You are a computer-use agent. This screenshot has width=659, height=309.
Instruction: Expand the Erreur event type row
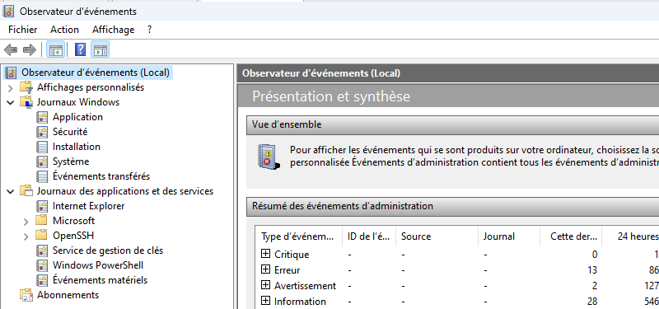265,269
